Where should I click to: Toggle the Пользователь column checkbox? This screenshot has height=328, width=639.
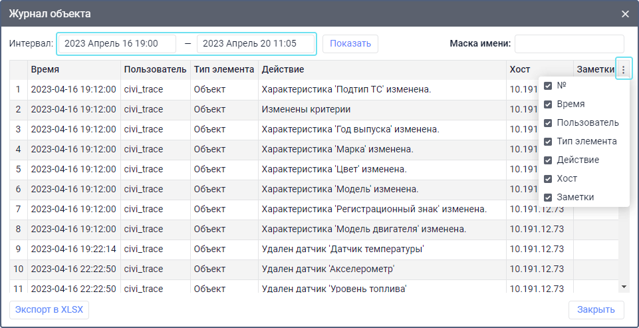tap(548, 123)
